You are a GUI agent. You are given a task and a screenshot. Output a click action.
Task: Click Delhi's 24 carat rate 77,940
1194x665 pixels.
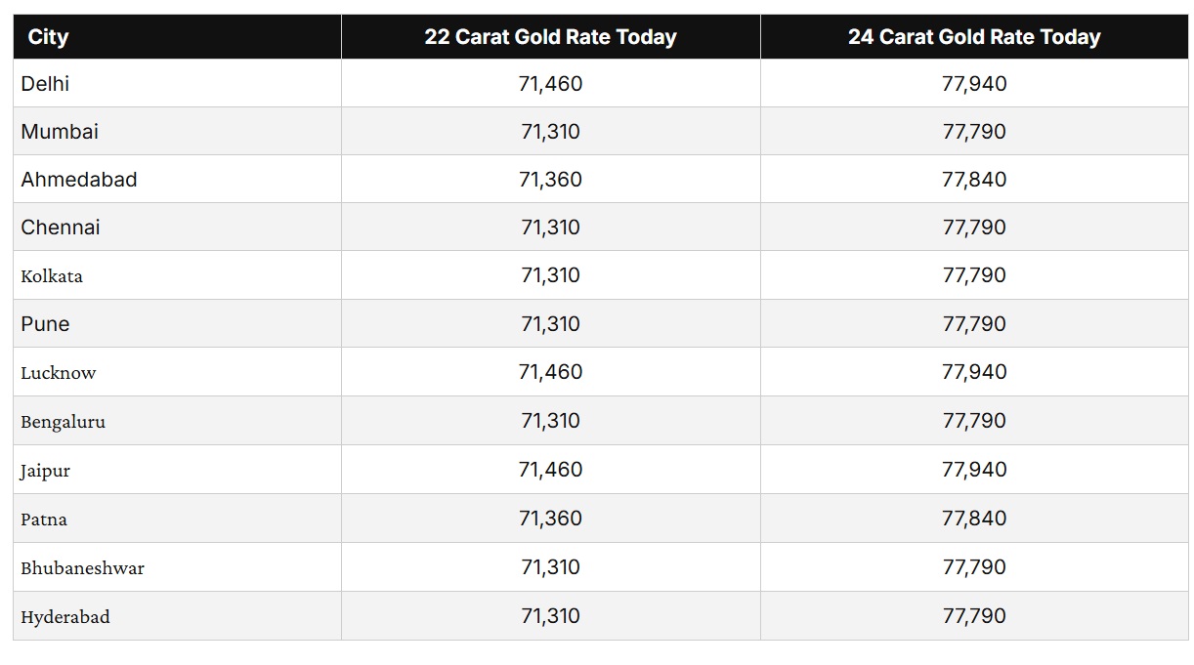pyautogui.click(x=974, y=84)
